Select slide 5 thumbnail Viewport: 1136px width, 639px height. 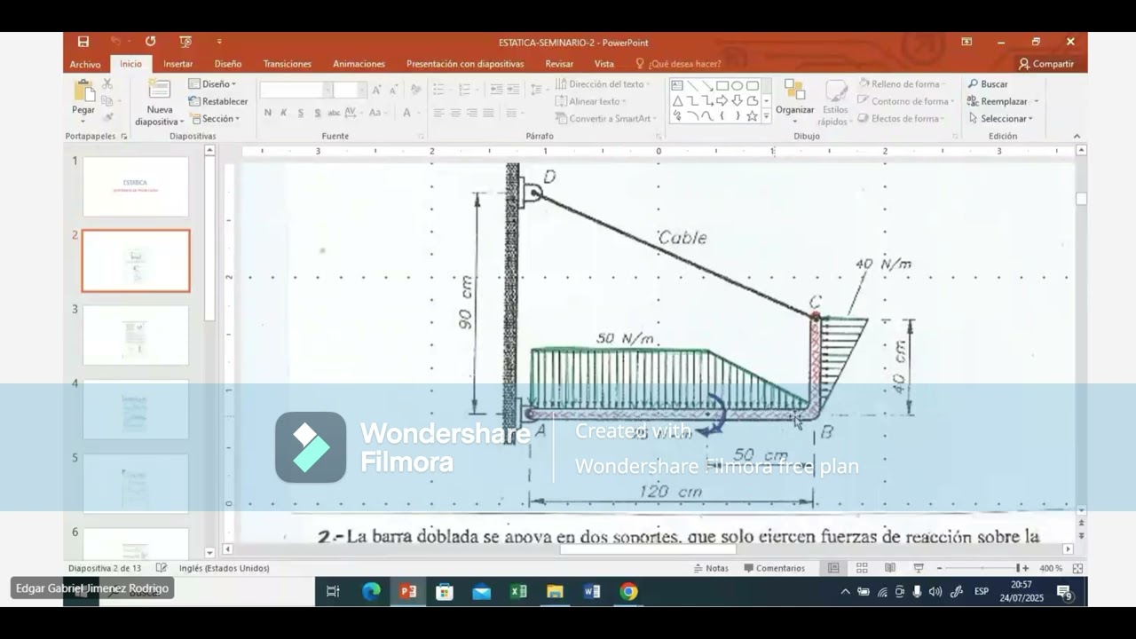pos(136,484)
